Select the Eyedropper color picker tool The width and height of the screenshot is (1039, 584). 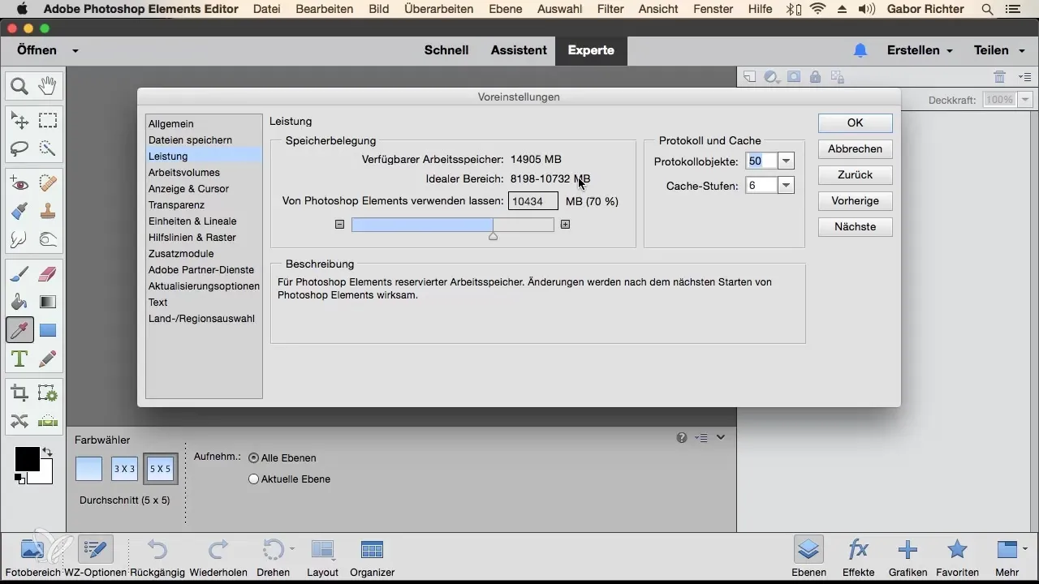point(19,330)
